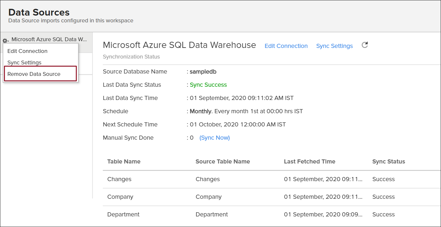
Task: Open the Edit Connection link in header
Action: click(x=286, y=46)
